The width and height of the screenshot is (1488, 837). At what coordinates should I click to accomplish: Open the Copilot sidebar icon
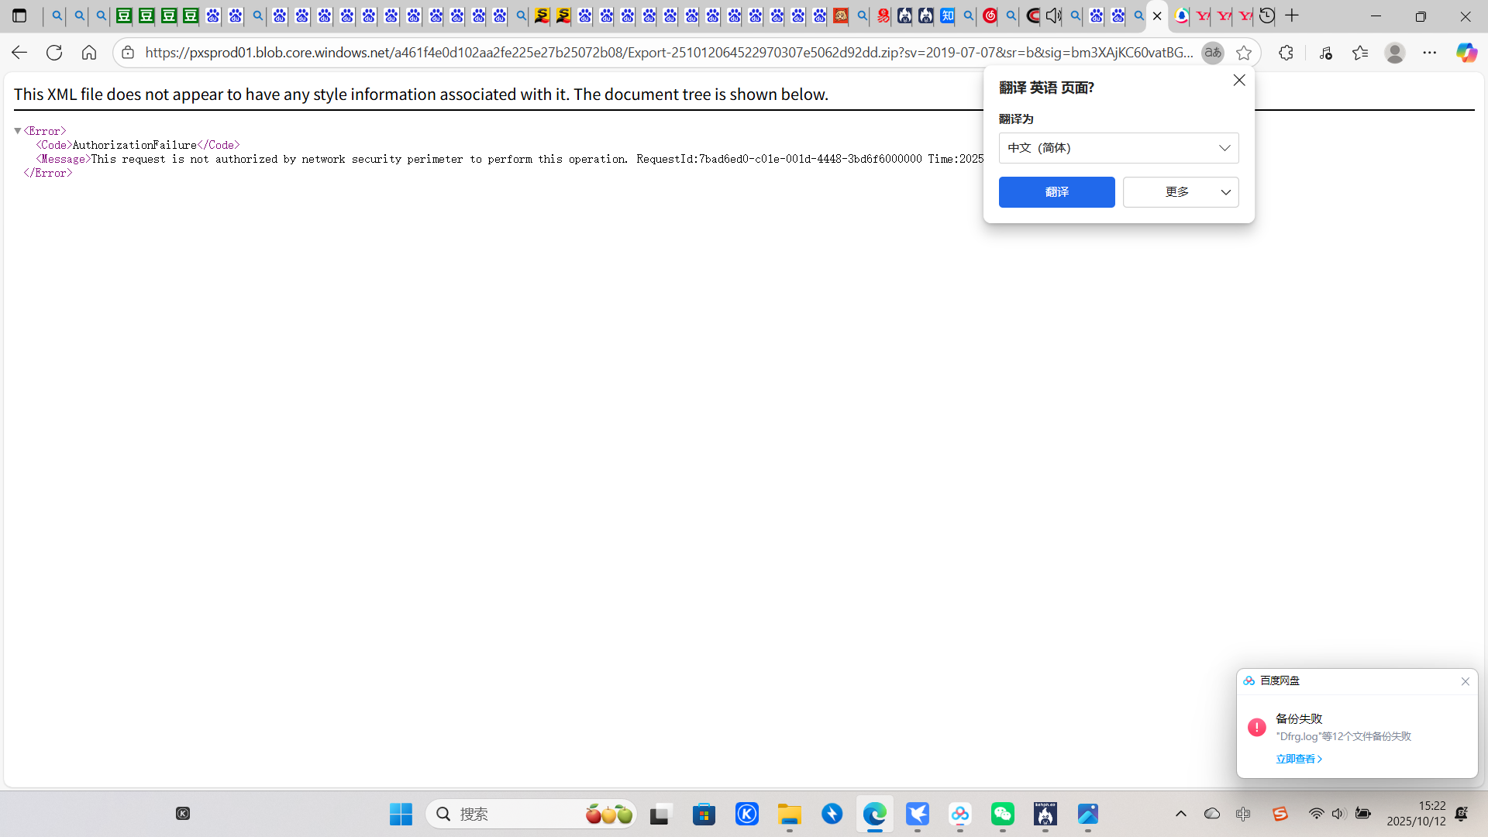pyautogui.click(x=1466, y=53)
